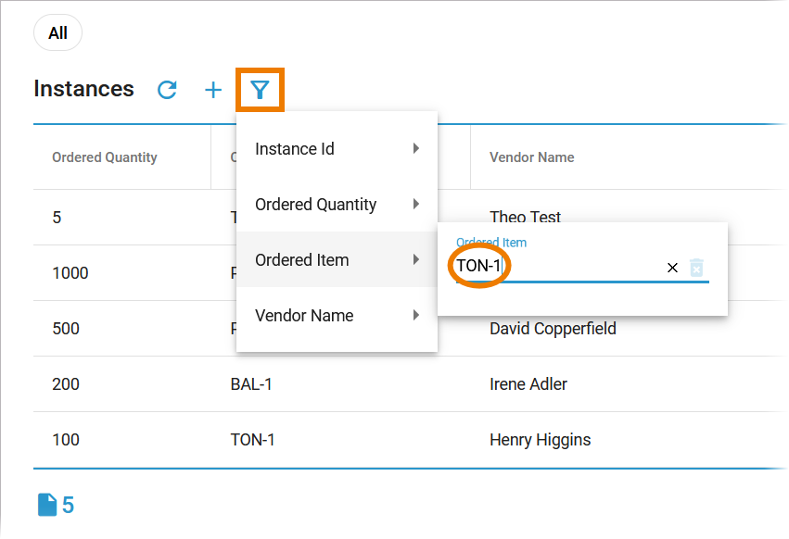
Task: Open Instance Id filter menu entry
Action: pos(295,149)
